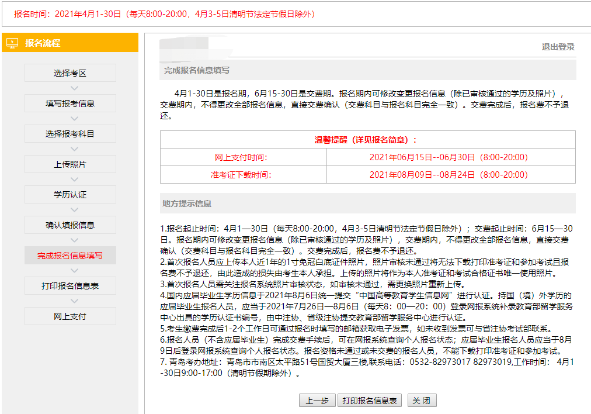Go to the 学历认证 step
This screenshot has height=414, width=591.
click(x=70, y=195)
